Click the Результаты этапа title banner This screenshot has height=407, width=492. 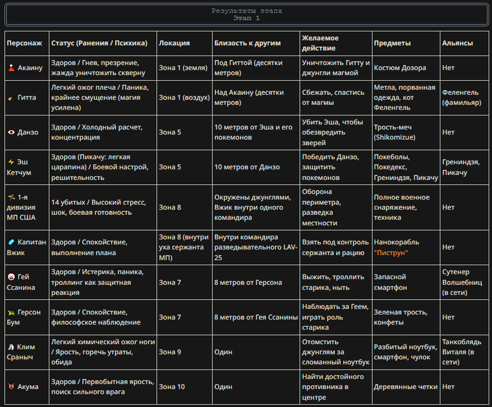pyautogui.click(x=247, y=15)
